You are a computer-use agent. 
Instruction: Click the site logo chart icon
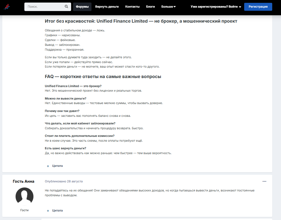coord(7,7)
